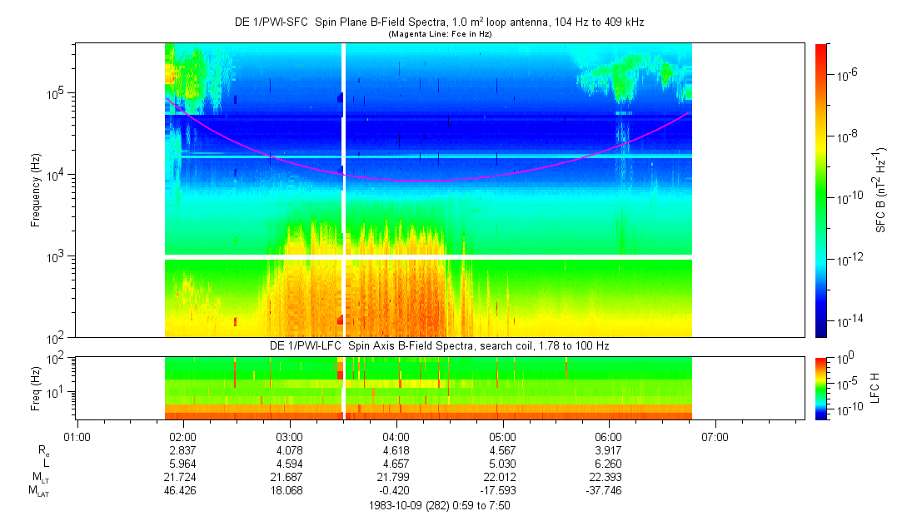Select the 07:00 time axis tick label
The width and height of the screenshot is (902, 516).
point(715,437)
